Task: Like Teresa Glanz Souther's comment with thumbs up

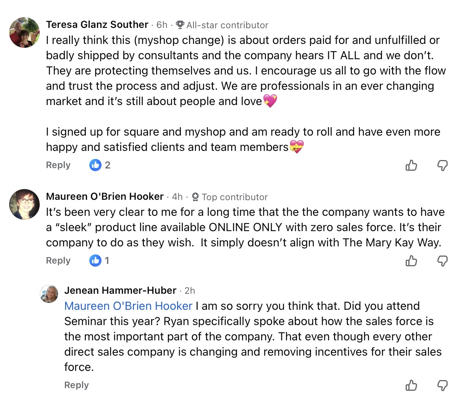Action: 411,165
